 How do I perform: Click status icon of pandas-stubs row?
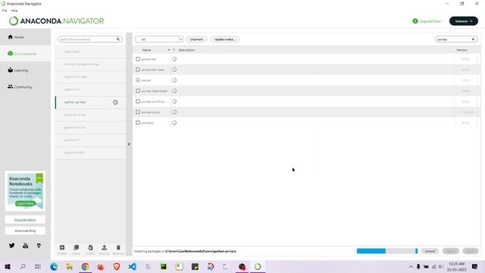[174, 112]
